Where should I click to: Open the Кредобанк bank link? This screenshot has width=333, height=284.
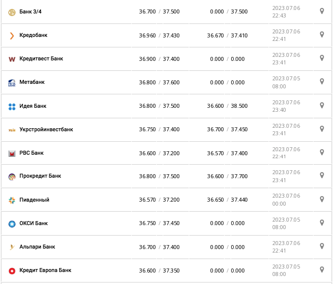pyautogui.click(x=33, y=35)
